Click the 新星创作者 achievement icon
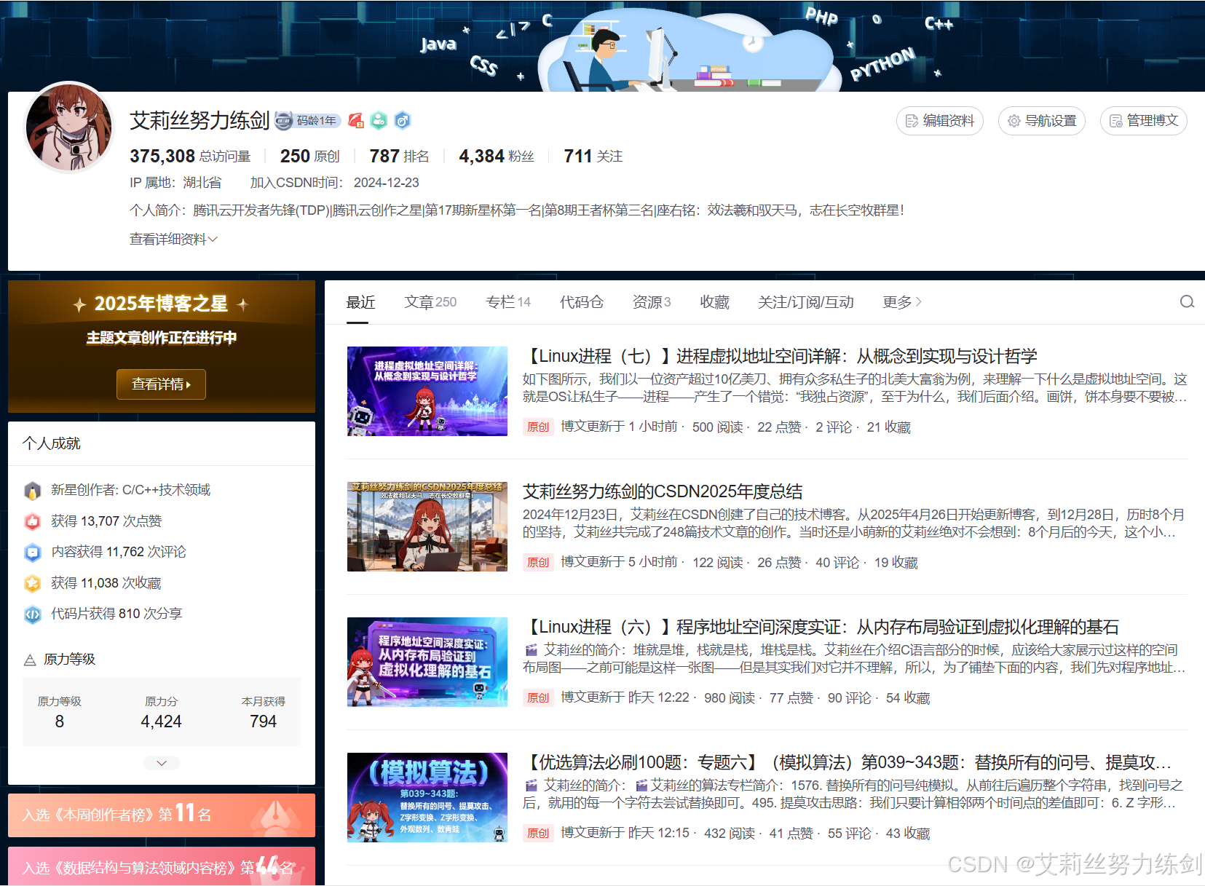 click(x=33, y=491)
